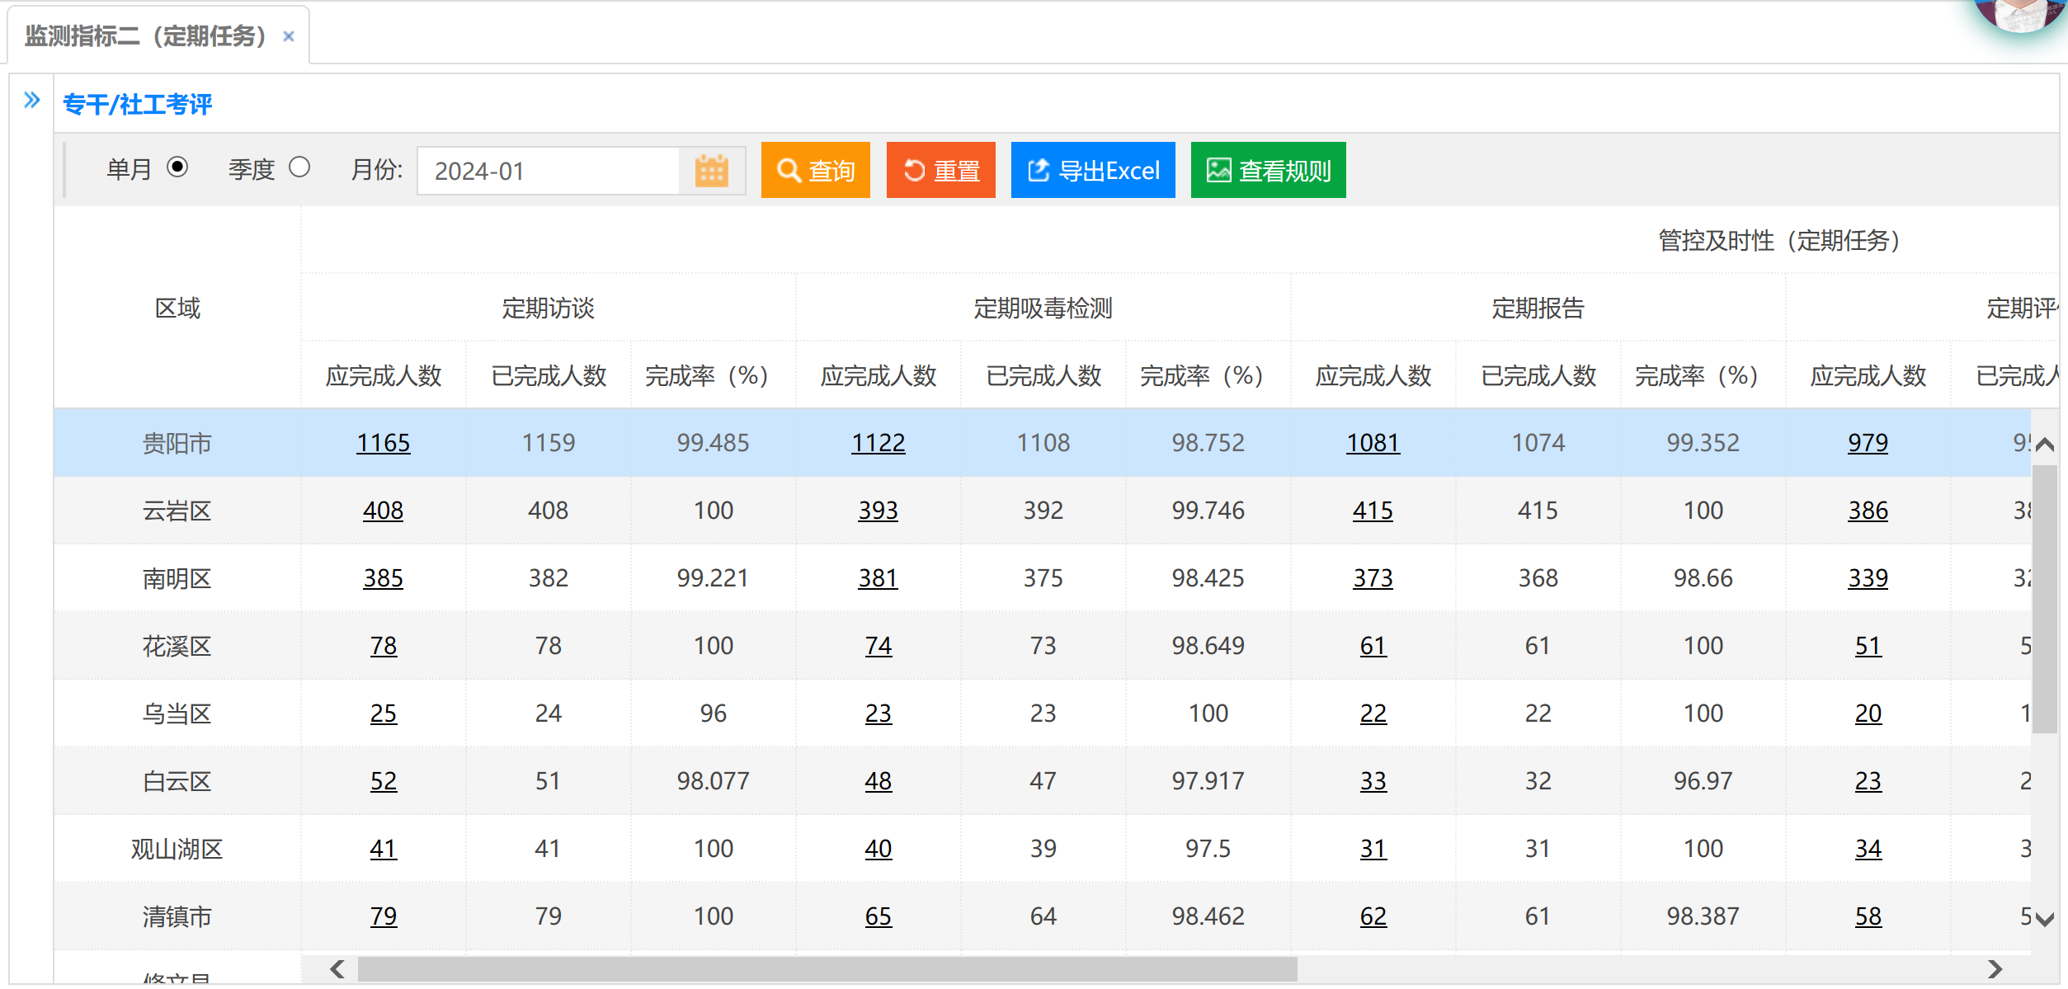
Task: Open 白云区 value 33 link
Action: point(1373,781)
